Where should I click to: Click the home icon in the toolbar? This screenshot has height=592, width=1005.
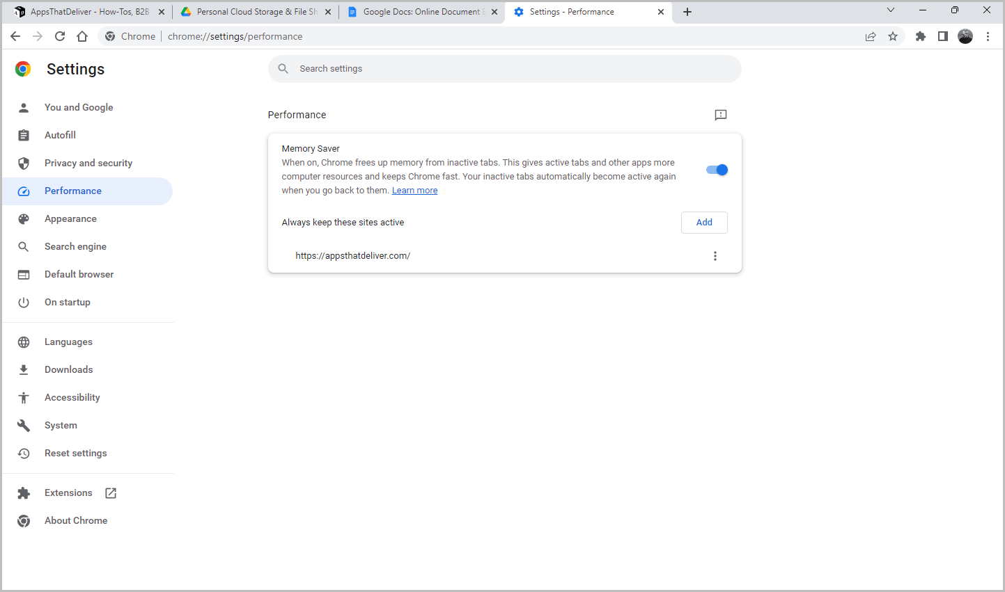coord(82,35)
